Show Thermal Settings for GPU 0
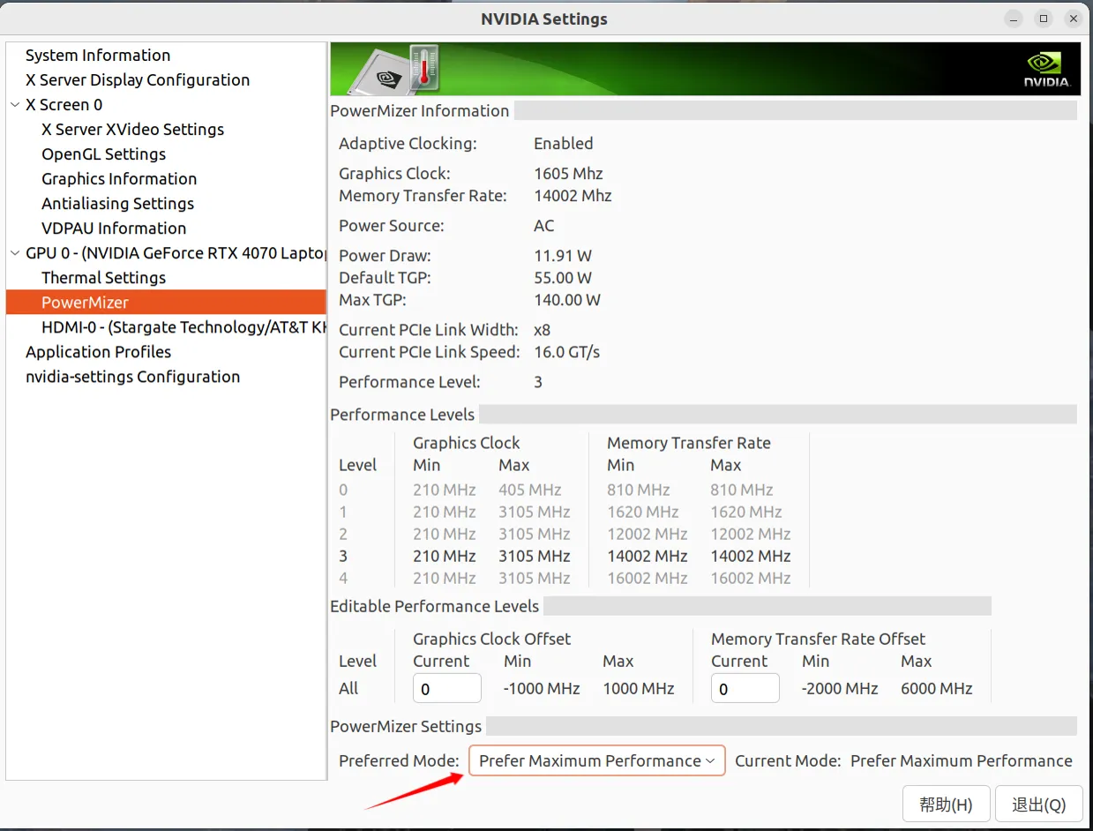 click(x=103, y=278)
